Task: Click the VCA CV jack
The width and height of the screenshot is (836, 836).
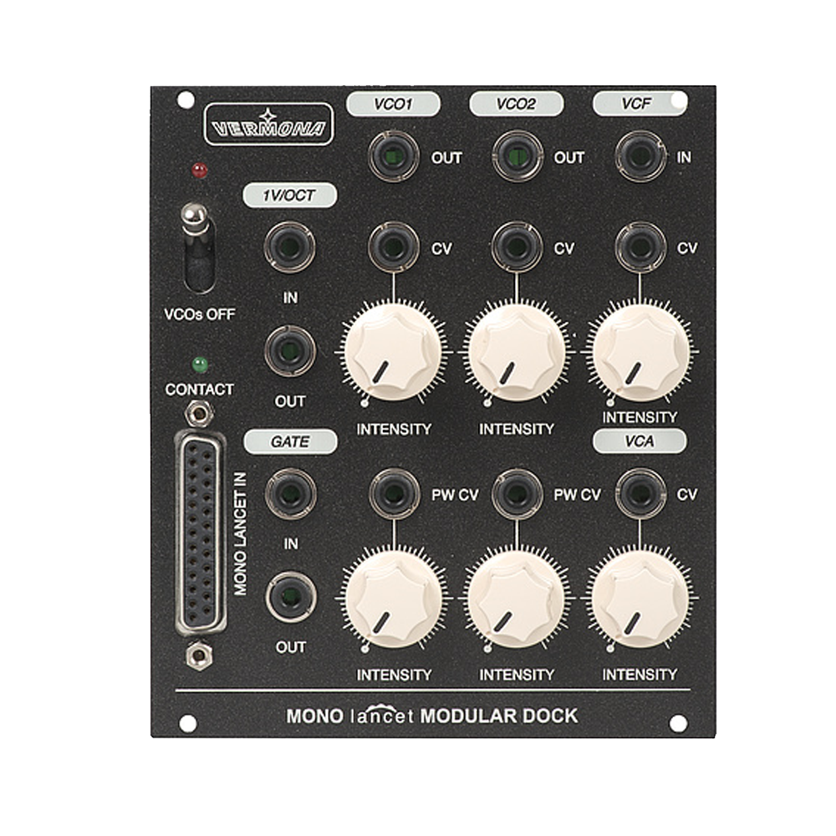Action: pos(640,494)
